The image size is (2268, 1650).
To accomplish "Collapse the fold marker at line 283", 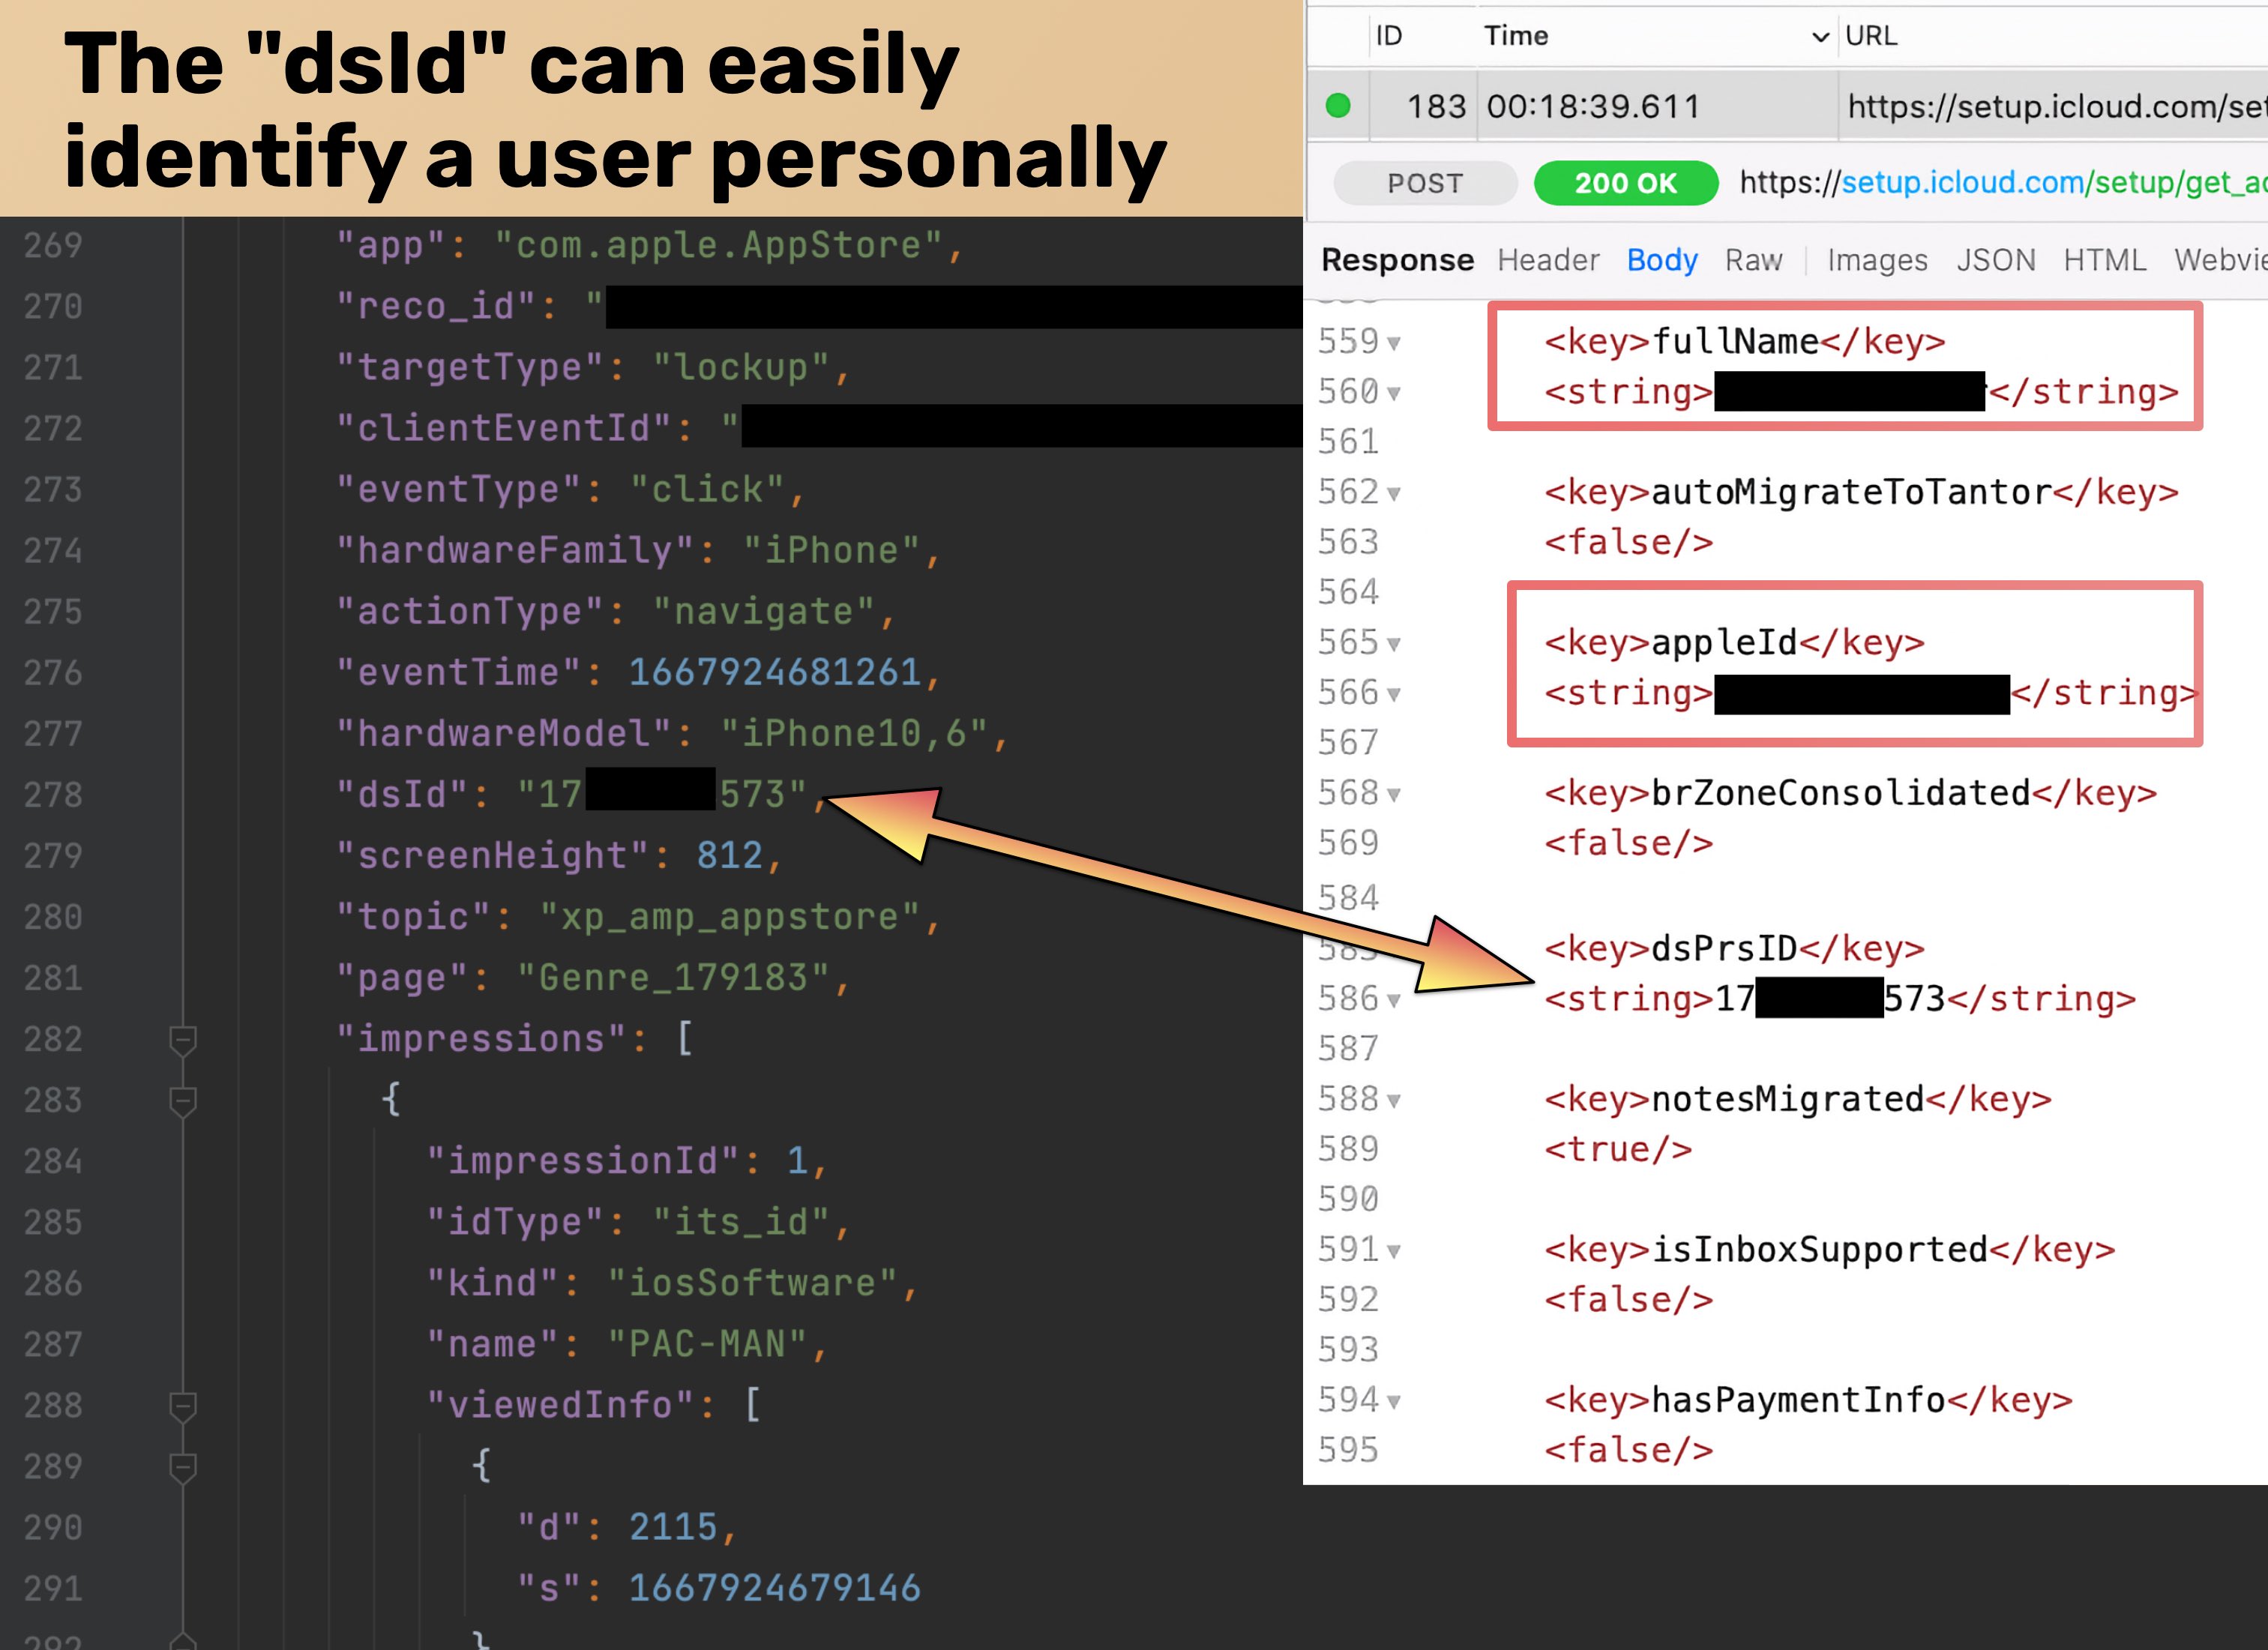I will tap(183, 1101).
